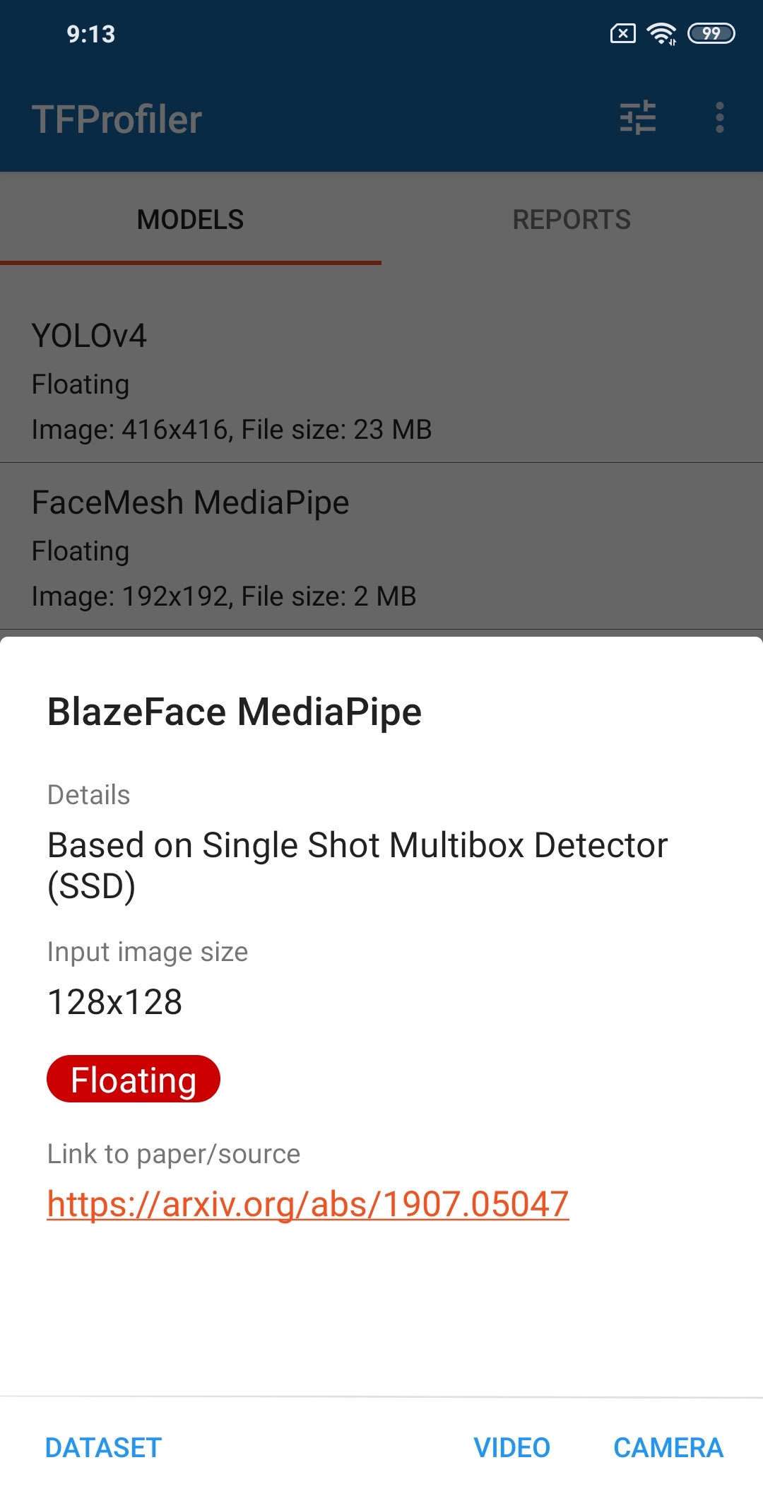Viewport: 763px width, 1496px height.
Task: Tap the SIM error status icon
Action: (623, 33)
